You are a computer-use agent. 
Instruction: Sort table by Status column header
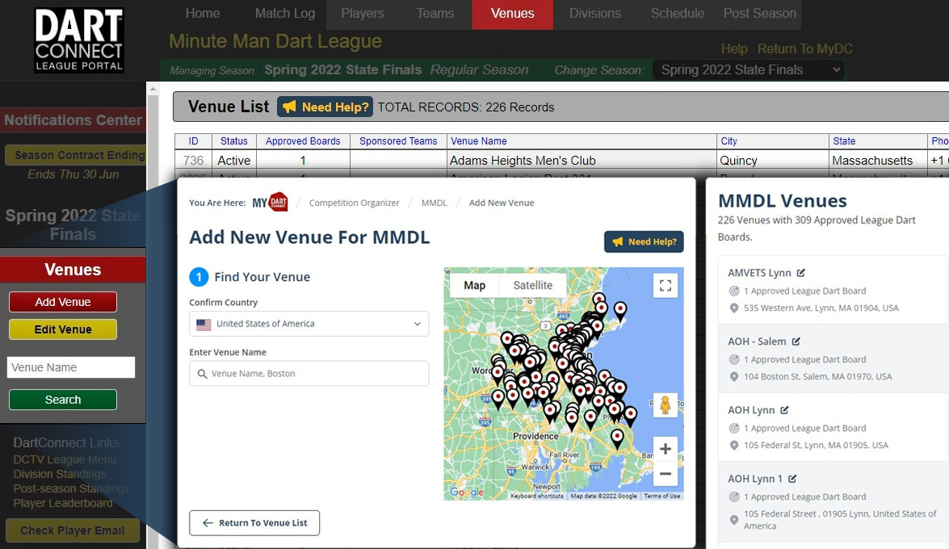pyautogui.click(x=233, y=141)
